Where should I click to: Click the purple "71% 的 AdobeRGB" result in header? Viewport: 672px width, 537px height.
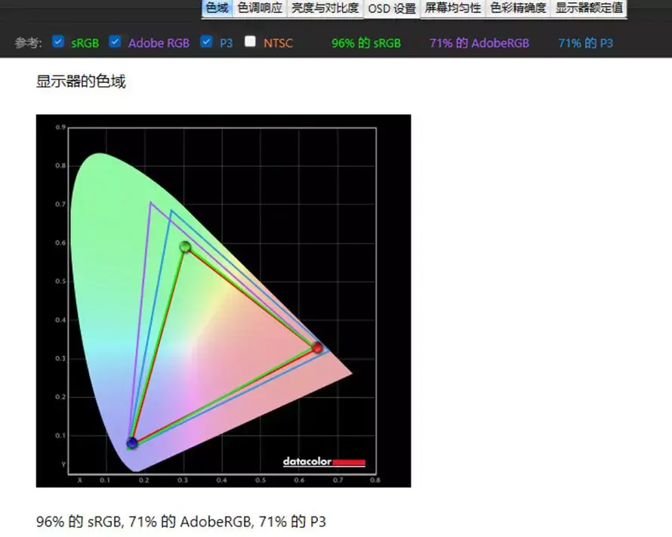click(479, 43)
